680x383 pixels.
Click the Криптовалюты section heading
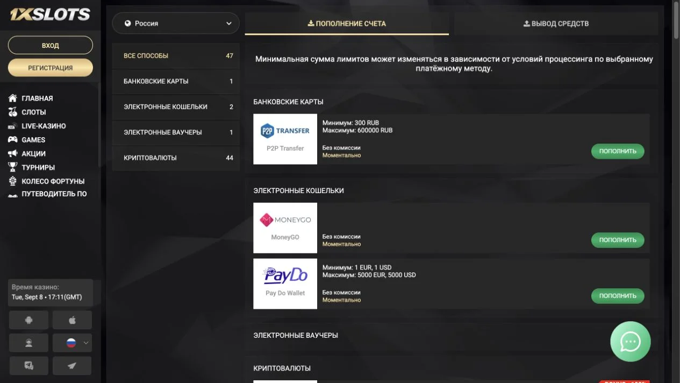click(282, 368)
